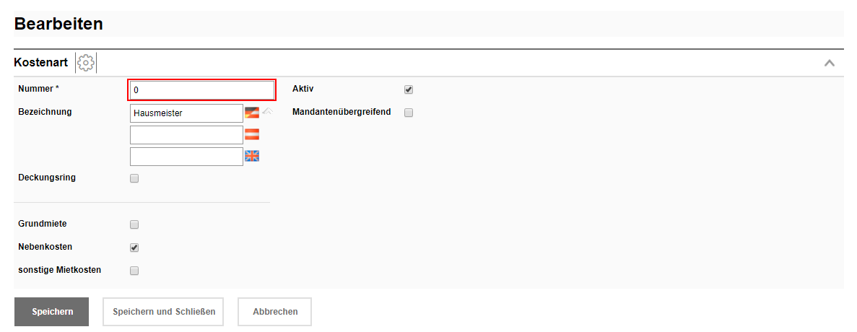Click the empty English Bezeichnung field
857x332 pixels.
186,157
